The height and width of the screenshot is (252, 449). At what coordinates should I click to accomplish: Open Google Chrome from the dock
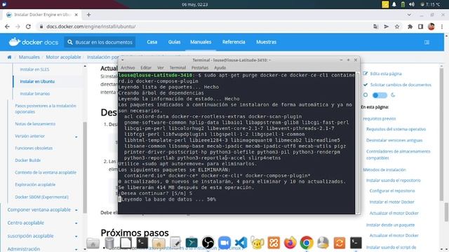pos(307,243)
